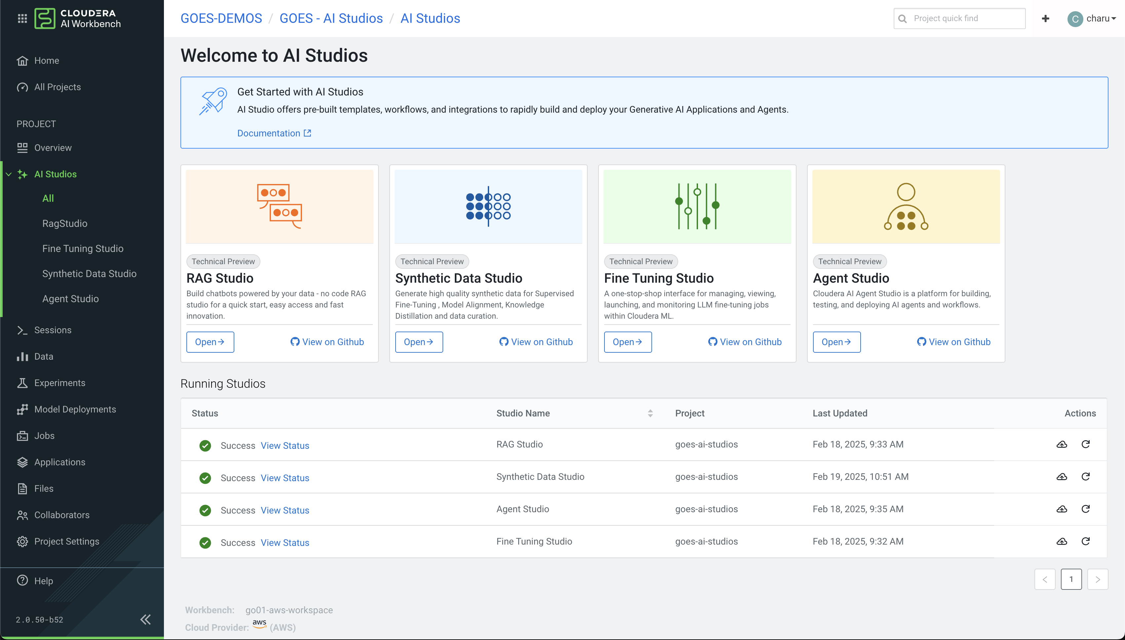Screen dimensions: 1125x640
Task: View Fine Tuning Studio on Github
Action: (x=745, y=342)
